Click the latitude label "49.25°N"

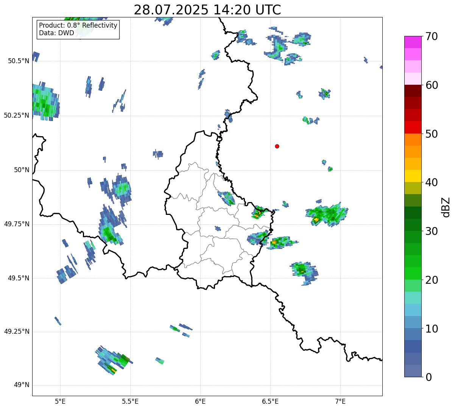[x=16, y=331]
